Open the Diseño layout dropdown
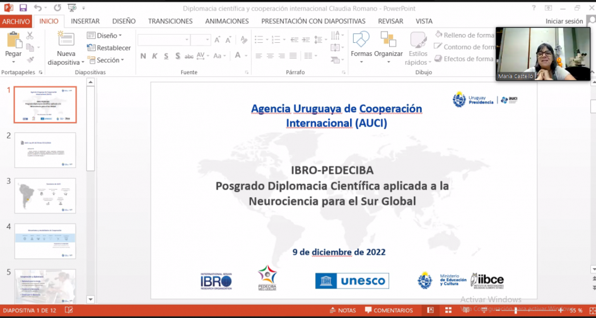 105,36
